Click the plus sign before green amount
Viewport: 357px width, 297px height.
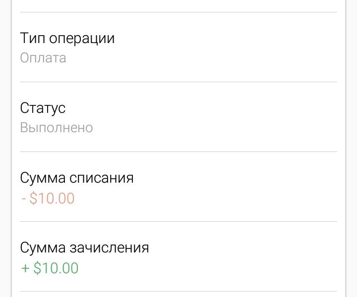point(25,268)
